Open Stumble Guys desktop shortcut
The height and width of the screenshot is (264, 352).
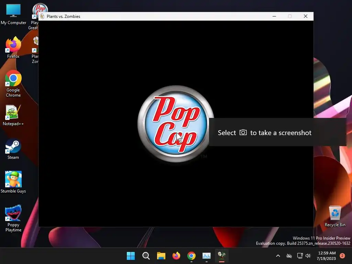coord(13,182)
